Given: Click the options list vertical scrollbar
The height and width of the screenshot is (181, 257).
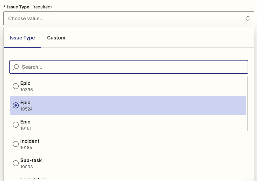Looking at the screenshot, I should click(247, 104).
